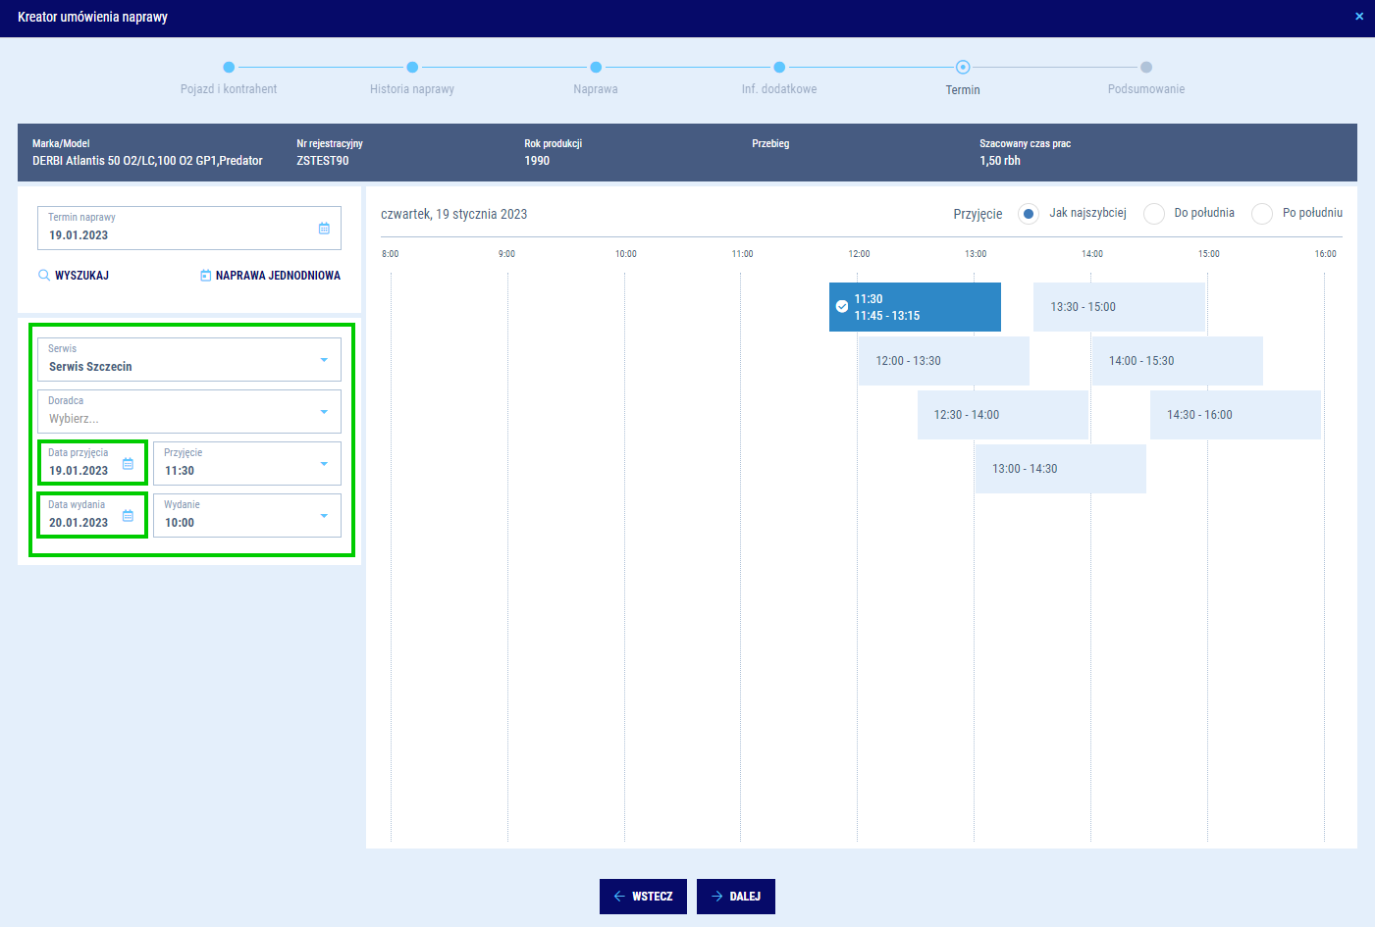Click the WSTECZ button
The image size is (1375, 927).
pos(643,897)
